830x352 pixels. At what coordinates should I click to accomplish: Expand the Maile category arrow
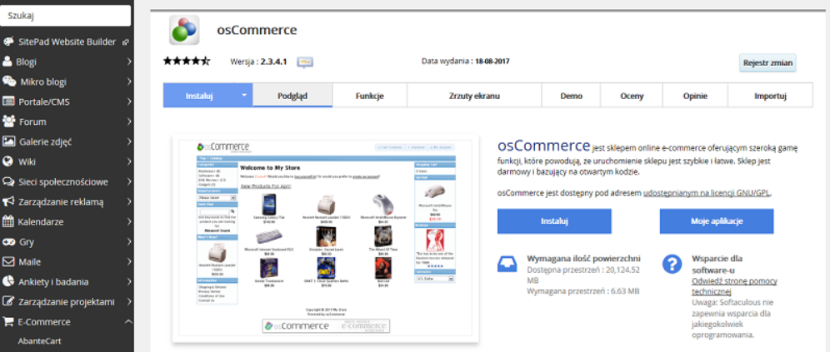[x=128, y=261]
